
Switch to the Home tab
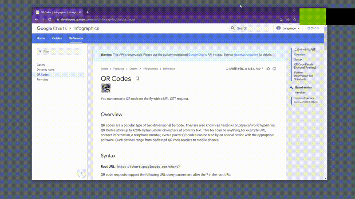[41, 38]
